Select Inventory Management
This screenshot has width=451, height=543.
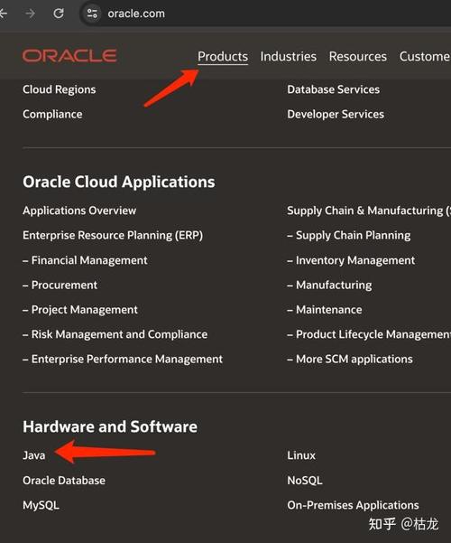click(x=351, y=260)
